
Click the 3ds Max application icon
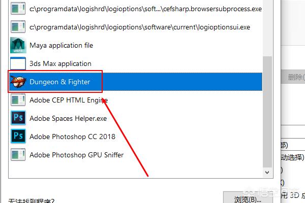tap(18, 63)
